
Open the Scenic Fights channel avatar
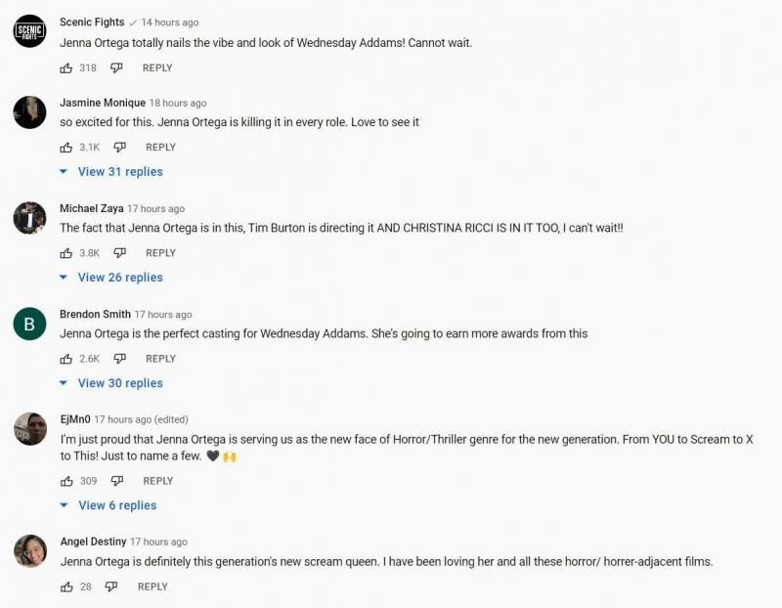(30, 31)
